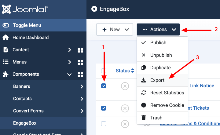Choose Export in the Actions menu
This screenshot has width=220, height=135.
[x=162, y=80]
